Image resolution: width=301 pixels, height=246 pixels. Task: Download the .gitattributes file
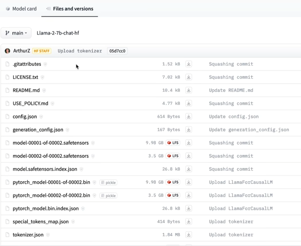pyautogui.click(x=188, y=64)
